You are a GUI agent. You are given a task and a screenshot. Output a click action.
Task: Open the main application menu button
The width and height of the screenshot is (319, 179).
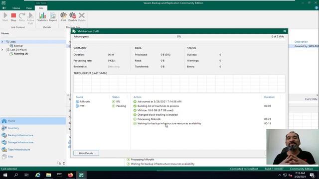tap(4, 8)
